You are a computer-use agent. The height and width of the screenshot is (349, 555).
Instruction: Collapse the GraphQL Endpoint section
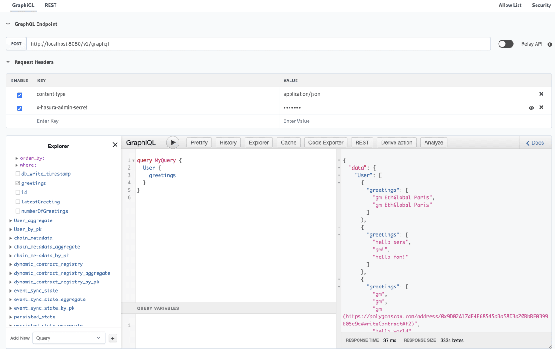tap(8, 24)
